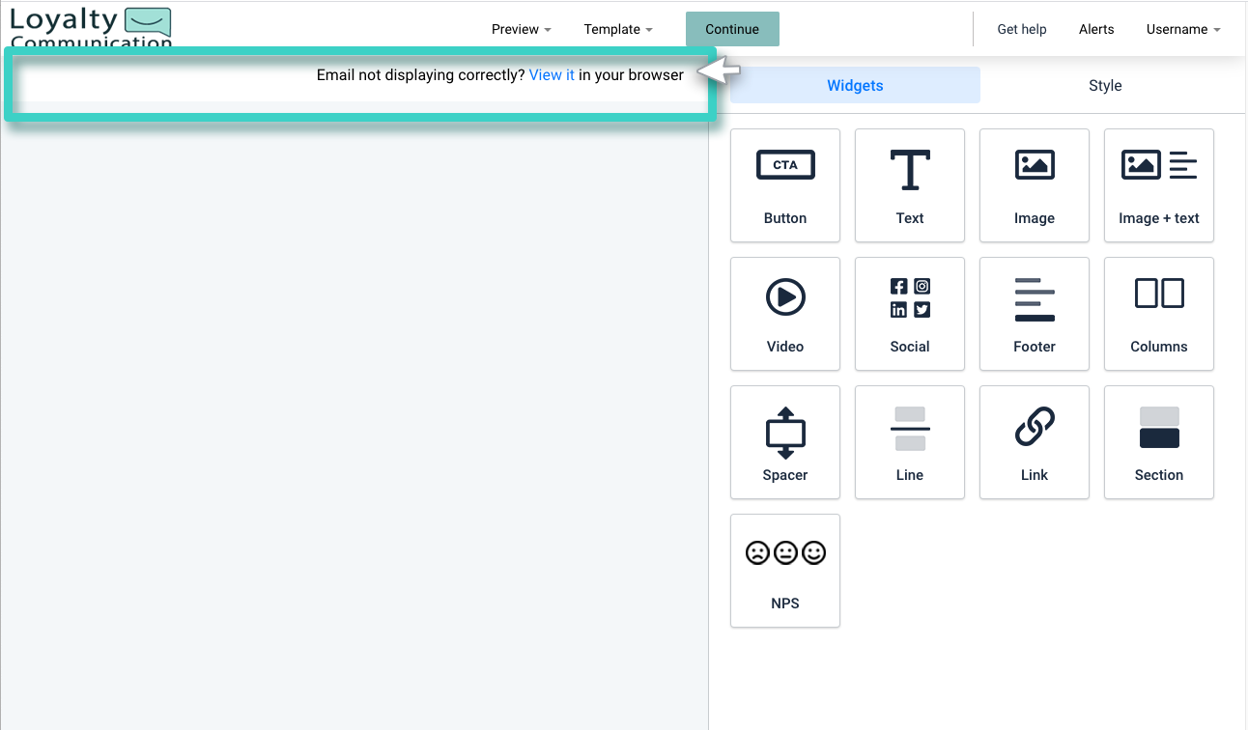This screenshot has width=1248, height=730.
Task: Choose the Image + text widget
Action: click(1158, 185)
